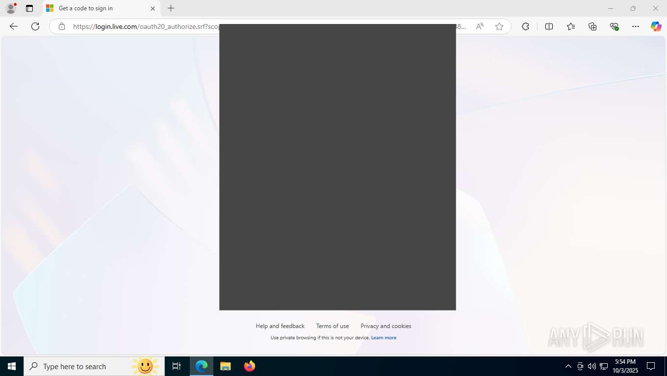667x376 pixels.
Task: Add this page to favorites star
Action: [499, 26]
